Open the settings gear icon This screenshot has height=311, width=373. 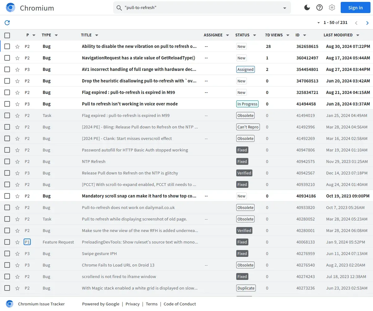coord(332,7)
